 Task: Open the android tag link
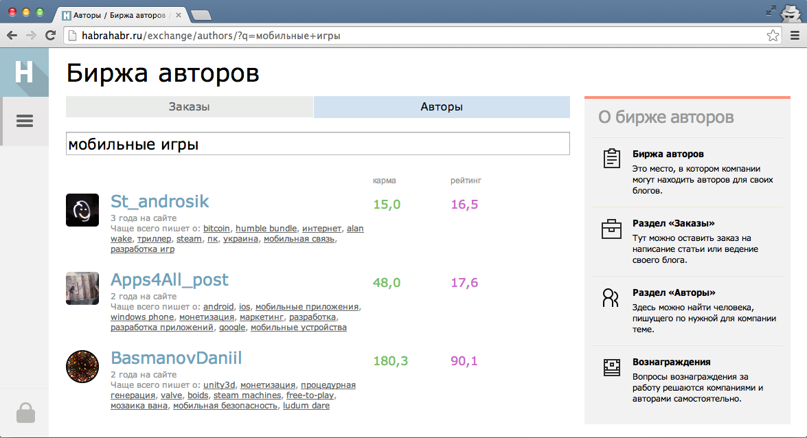pos(218,307)
